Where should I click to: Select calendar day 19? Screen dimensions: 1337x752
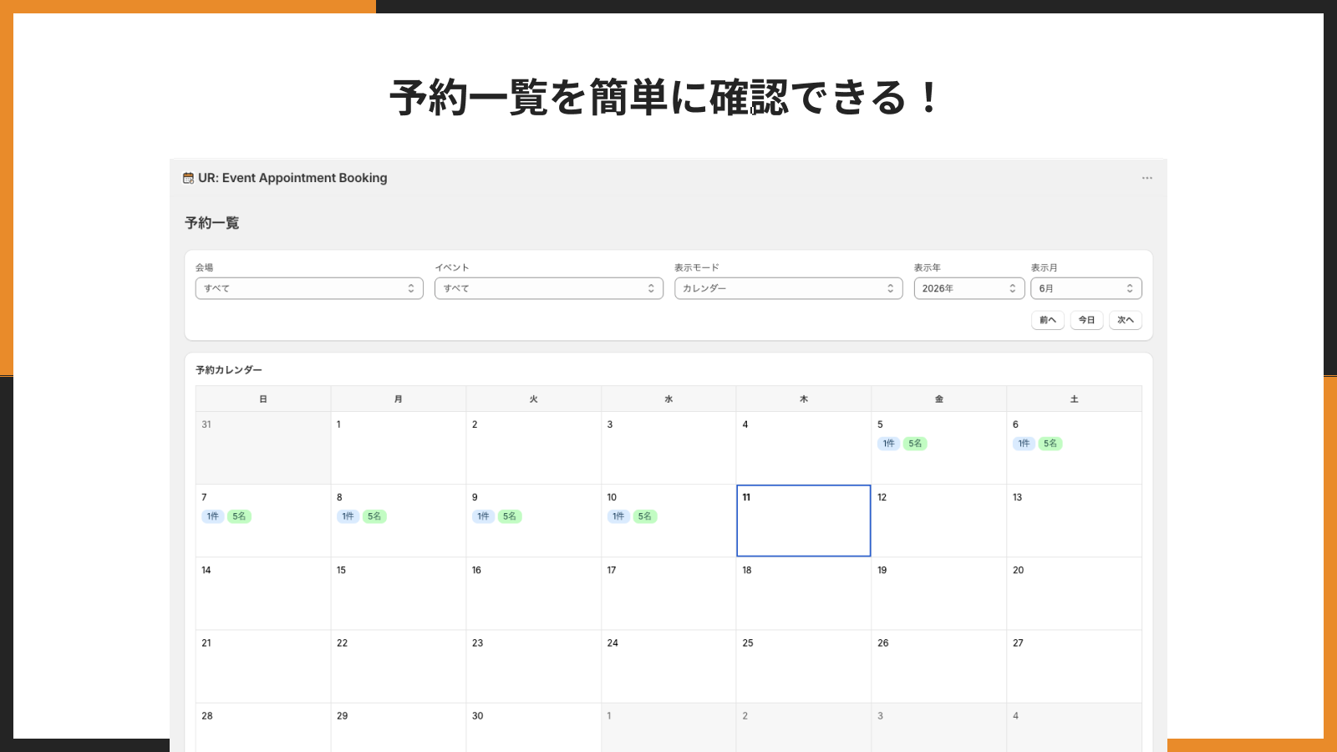[939, 593]
